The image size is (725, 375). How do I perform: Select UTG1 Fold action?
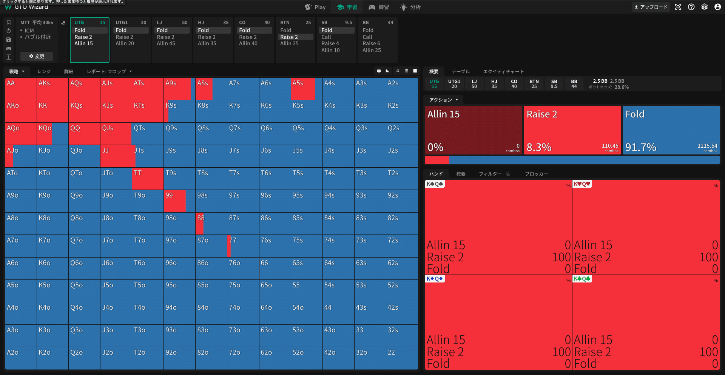[131, 30]
